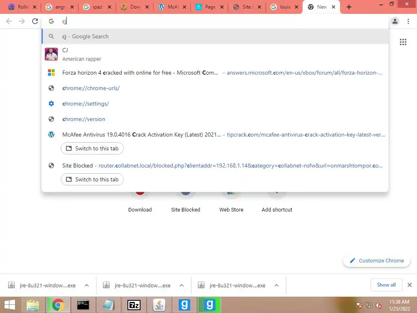Open the Java taskbar icon
This screenshot has width=417, height=313.
(x=159, y=305)
